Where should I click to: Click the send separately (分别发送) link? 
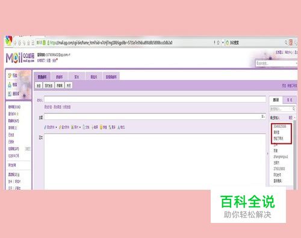[x=67, y=107]
